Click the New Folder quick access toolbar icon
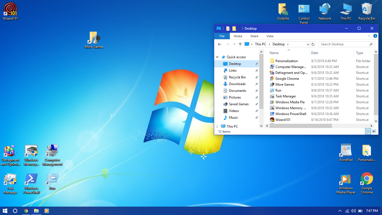Viewport: 382px width, 215px height. pos(234,29)
